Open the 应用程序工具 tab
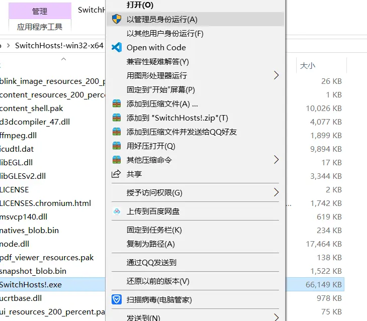 [40, 27]
